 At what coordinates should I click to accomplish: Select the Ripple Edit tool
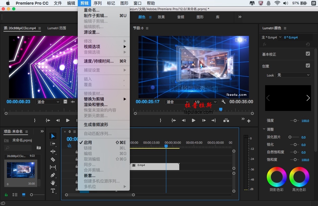(x=53, y=152)
